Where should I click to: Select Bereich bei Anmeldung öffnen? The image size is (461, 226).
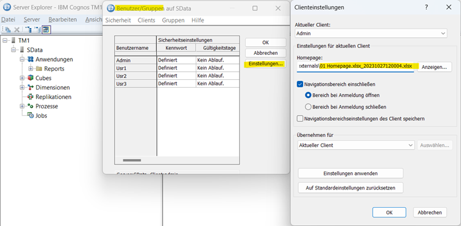308,95
